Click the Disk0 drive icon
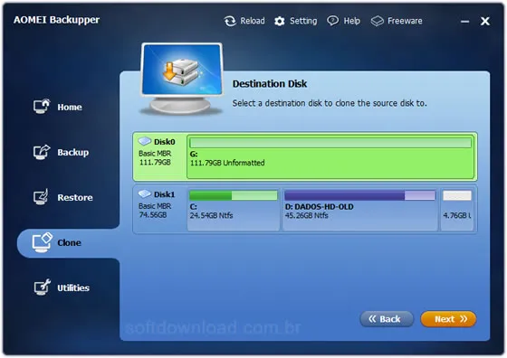The height and width of the screenshot is (358, 507). coord(145,141)
